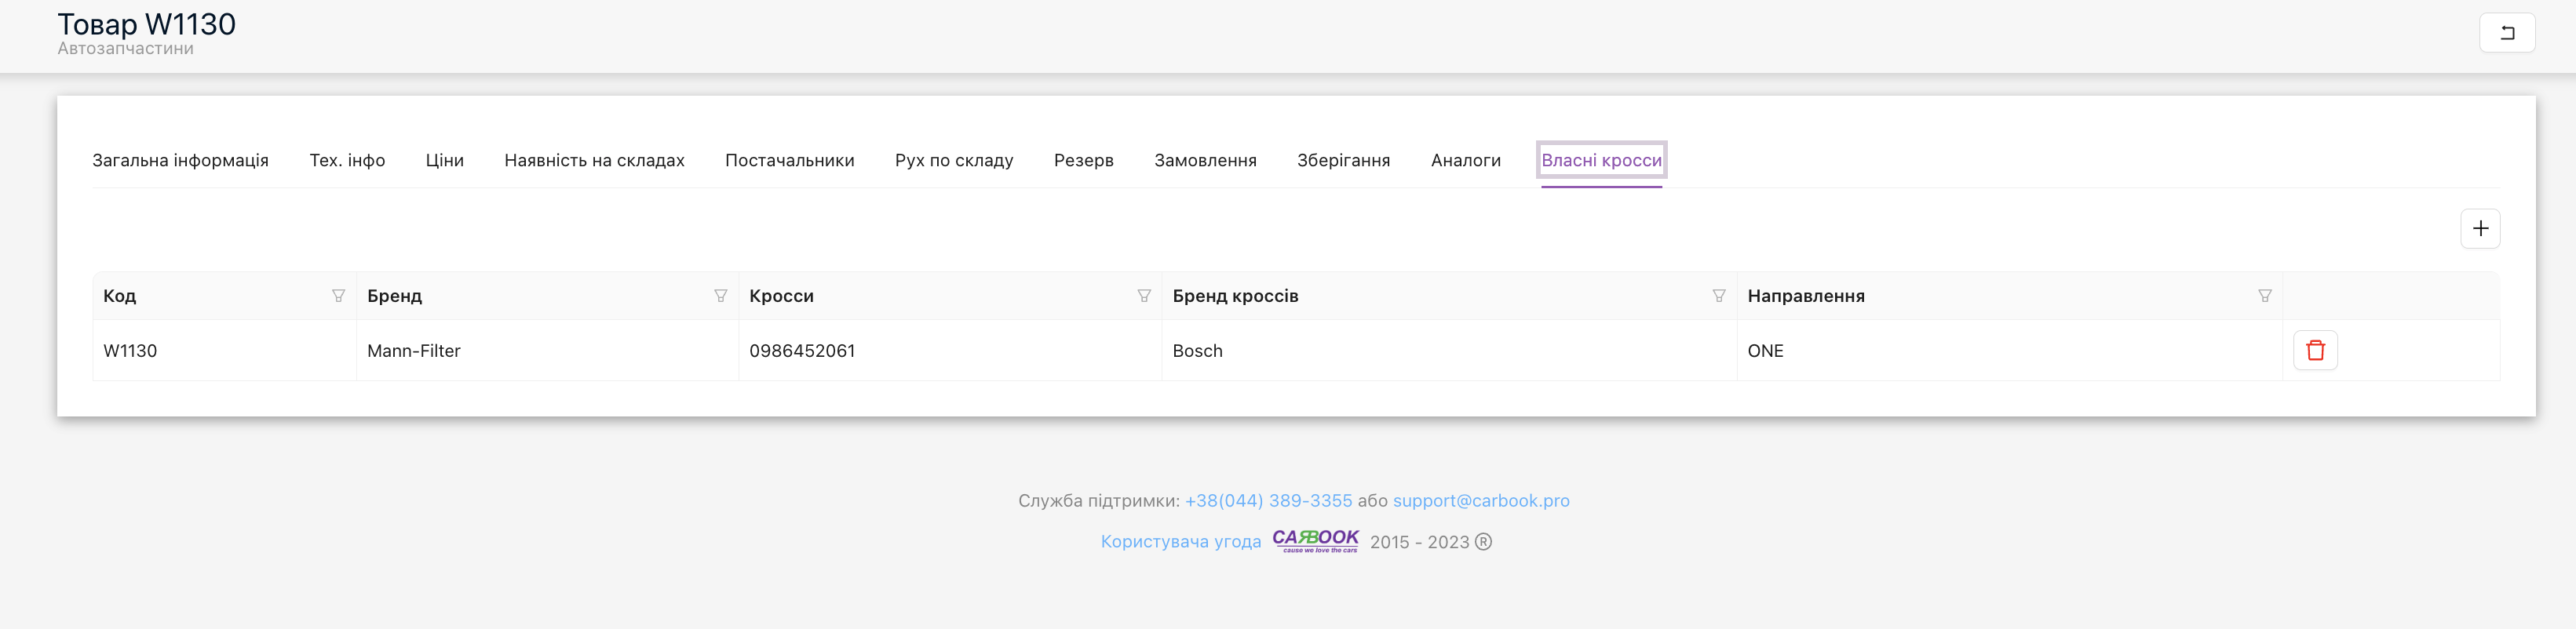2576x629 pixels.
Task: Open Користувача угода link
Action: pyautogui.click(x=1180, y=541)
